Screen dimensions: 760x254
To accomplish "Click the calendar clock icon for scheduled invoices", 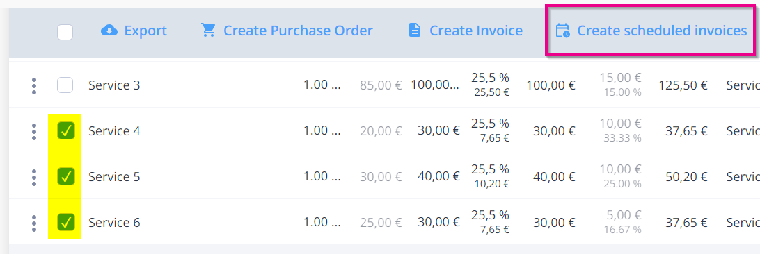I will 562,31.
